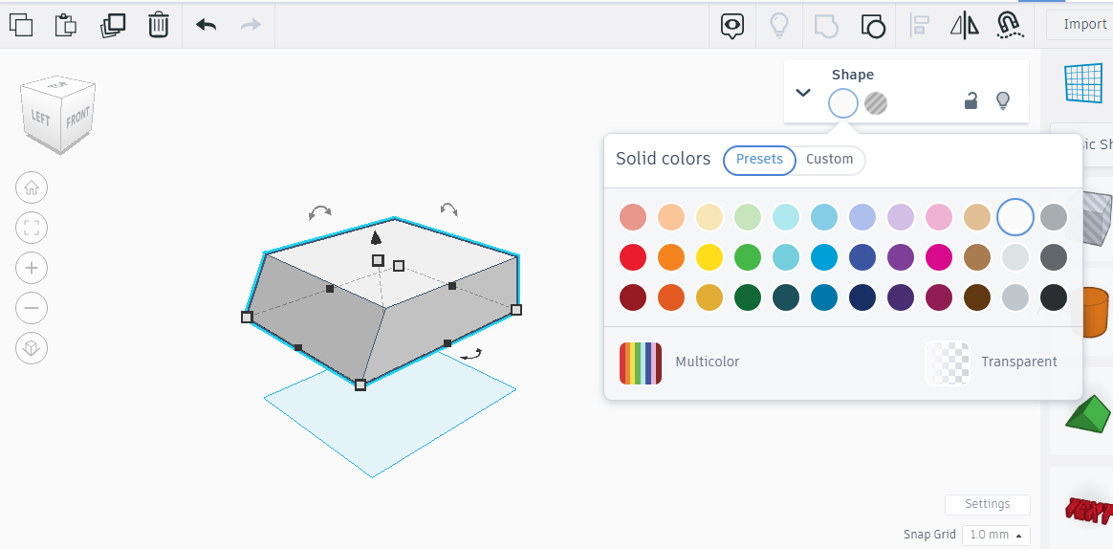
Task: Pick the pastel salmon swatch
Action: tap(632, 216)
